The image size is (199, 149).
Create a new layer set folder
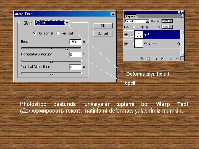coord(155,59)
